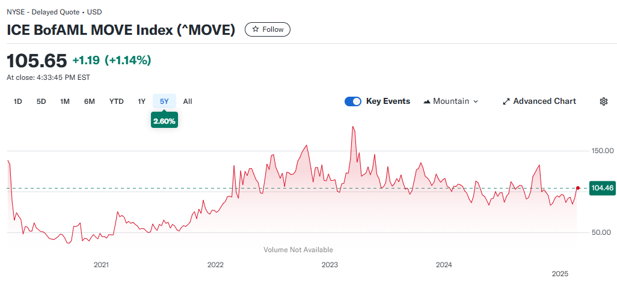This screenshot has width=617, height=281.
Task: Click the At close 4:33:45 PM EST text
Action: tap(48, 77)
